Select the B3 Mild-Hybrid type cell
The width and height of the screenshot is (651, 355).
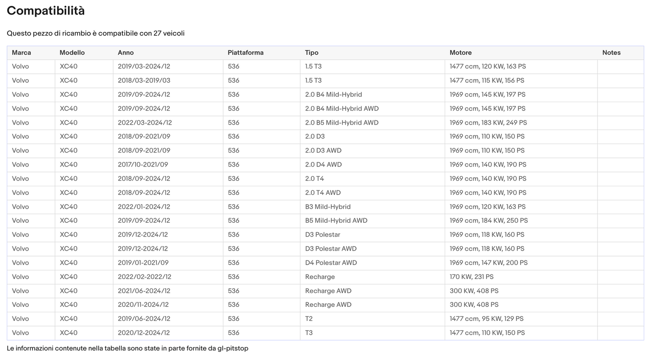click(373, 207)
